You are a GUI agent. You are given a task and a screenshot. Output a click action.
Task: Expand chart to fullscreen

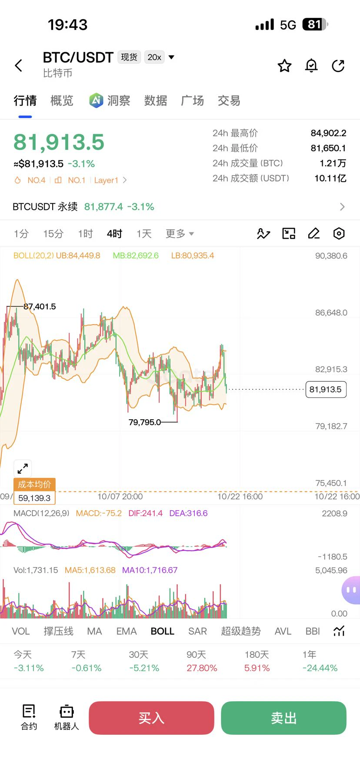click(x=23, y=468)
